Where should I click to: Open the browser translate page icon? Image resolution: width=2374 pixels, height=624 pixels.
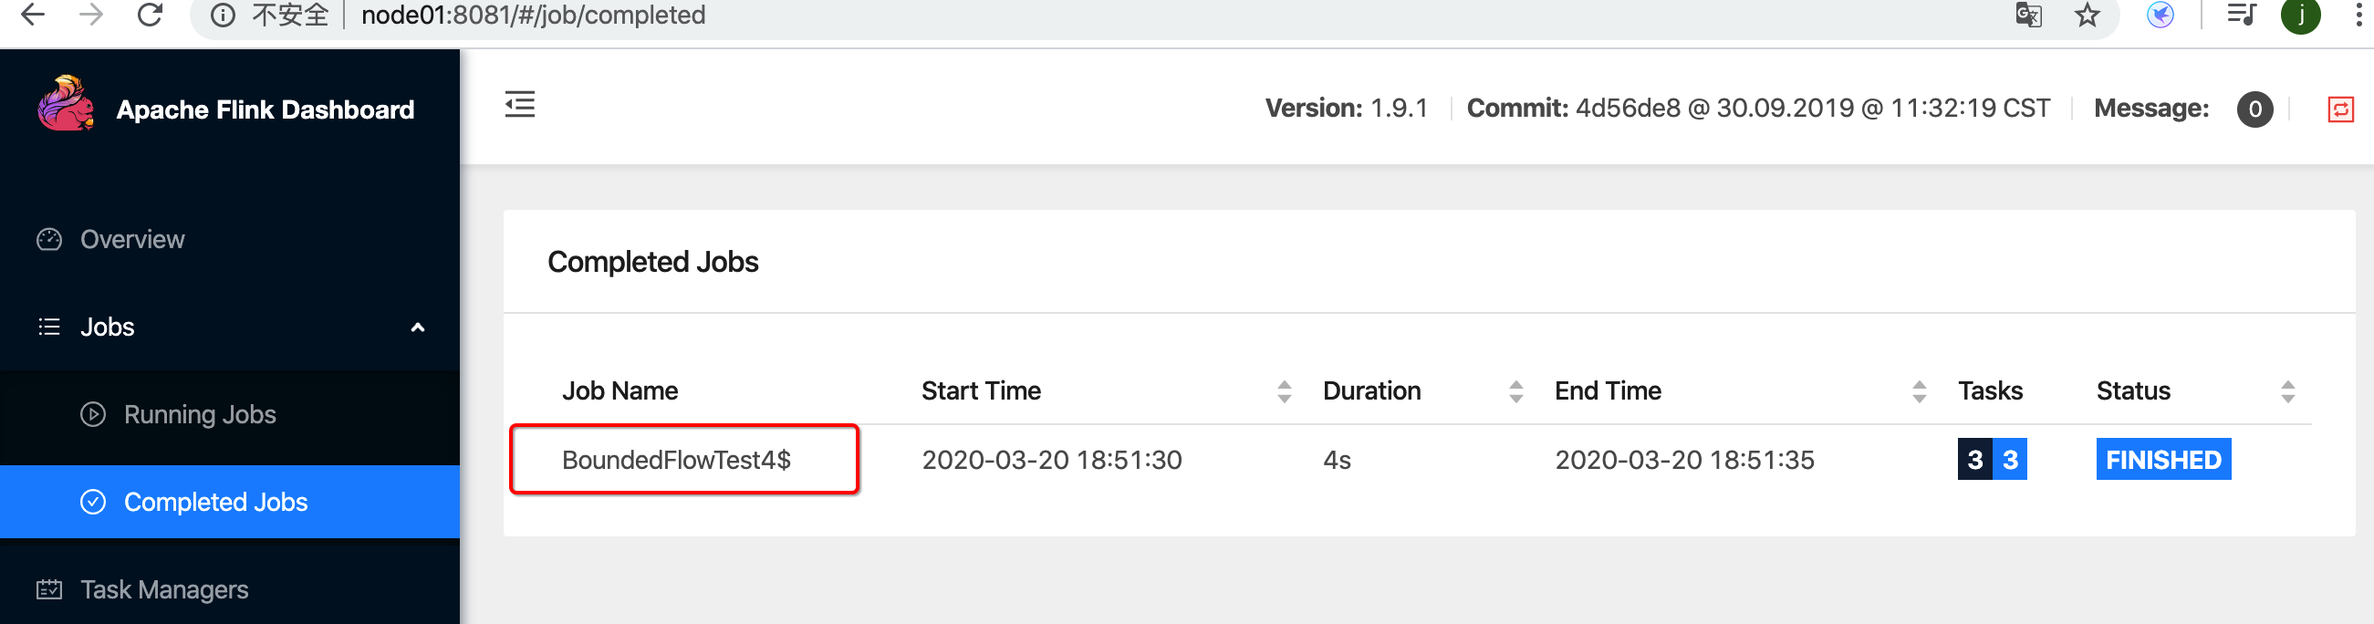click(2028, 15)
